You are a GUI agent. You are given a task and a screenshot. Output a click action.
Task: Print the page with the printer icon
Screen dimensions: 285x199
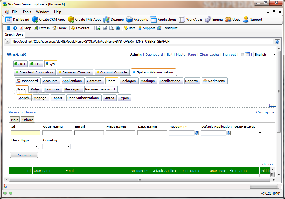[105, 28]
